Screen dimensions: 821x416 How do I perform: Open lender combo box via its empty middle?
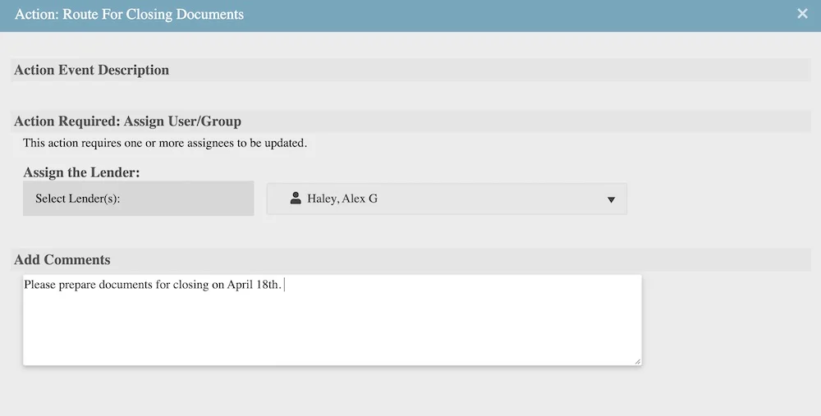pos(493,199)
